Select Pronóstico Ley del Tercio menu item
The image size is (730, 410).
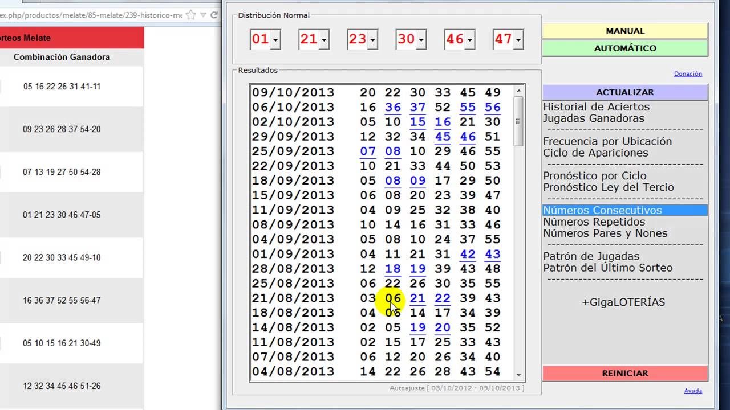(x=609, y=187)
